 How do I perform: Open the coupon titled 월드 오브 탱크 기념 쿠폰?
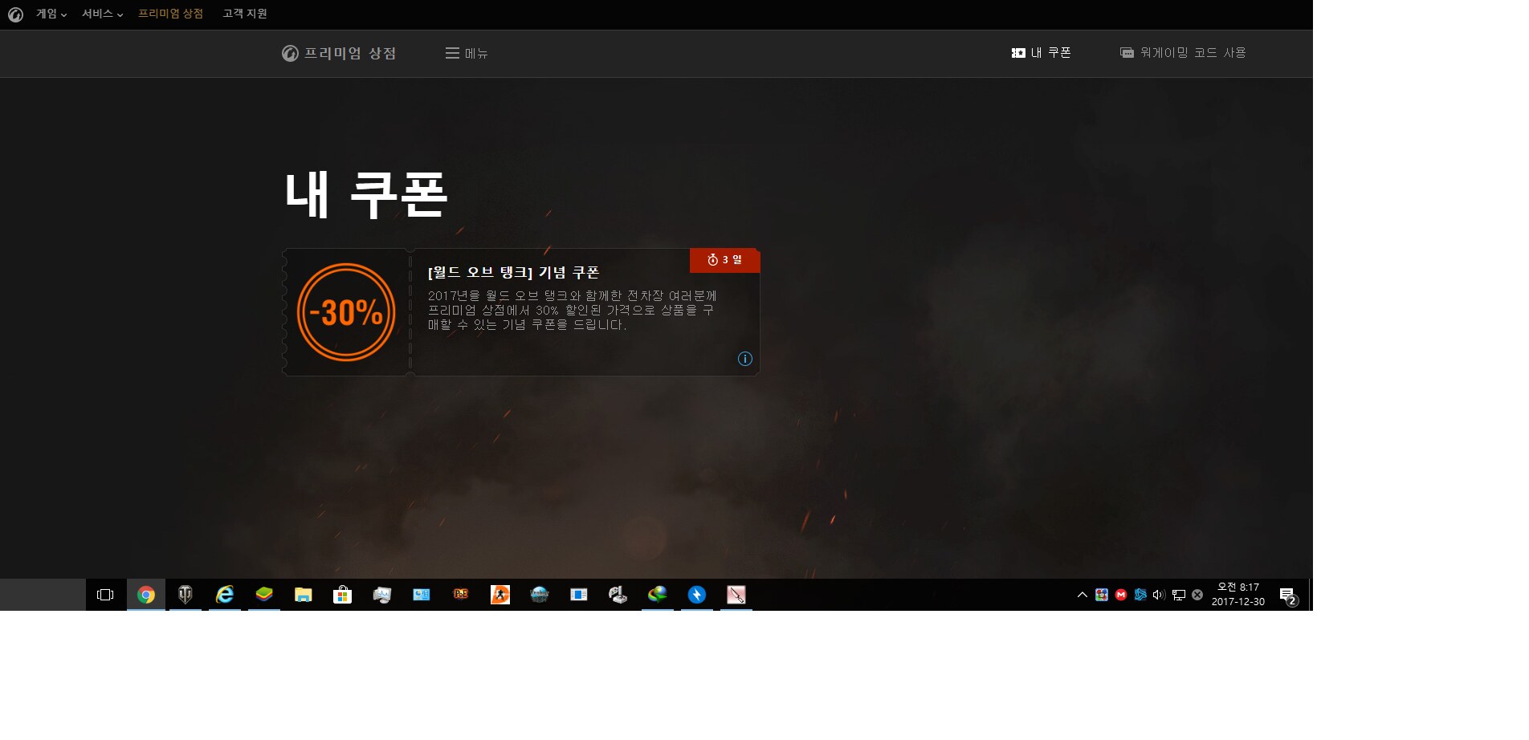(x=513, y=273)
